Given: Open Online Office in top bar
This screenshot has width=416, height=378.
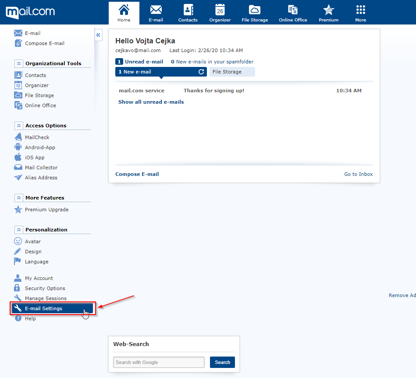Looking at the screenshot, I should pyautogui.click(x=293, y=13).
